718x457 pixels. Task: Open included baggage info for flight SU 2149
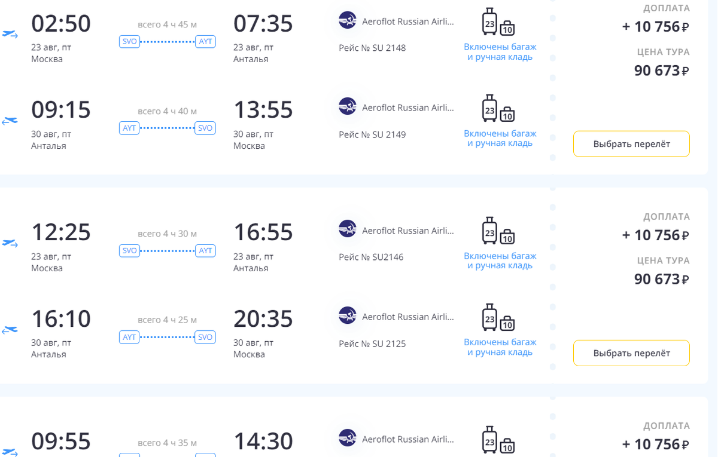coord(500,138)
